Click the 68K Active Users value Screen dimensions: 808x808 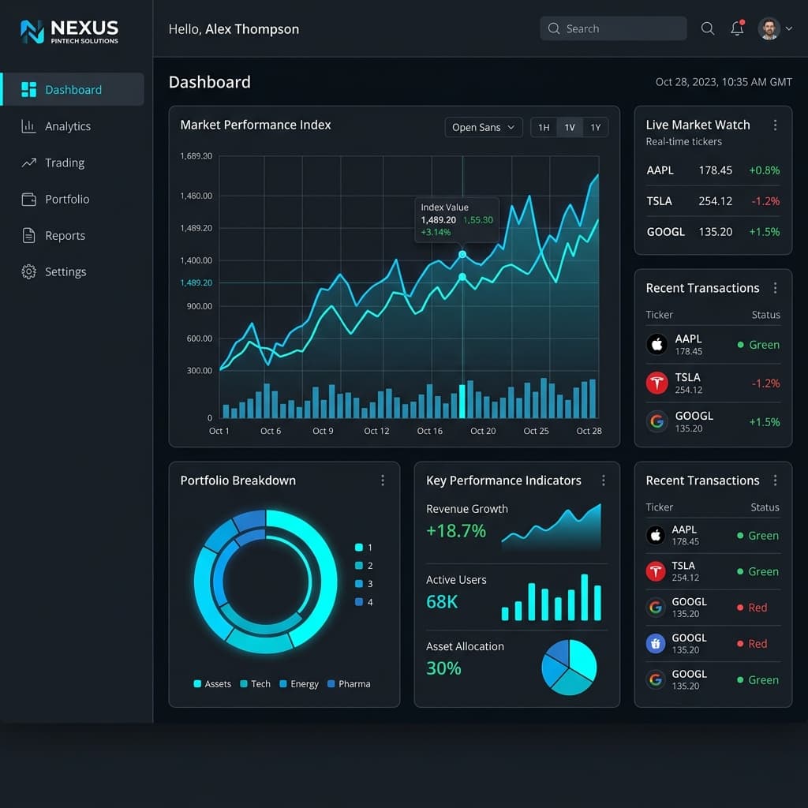click(x=442, y=601)
